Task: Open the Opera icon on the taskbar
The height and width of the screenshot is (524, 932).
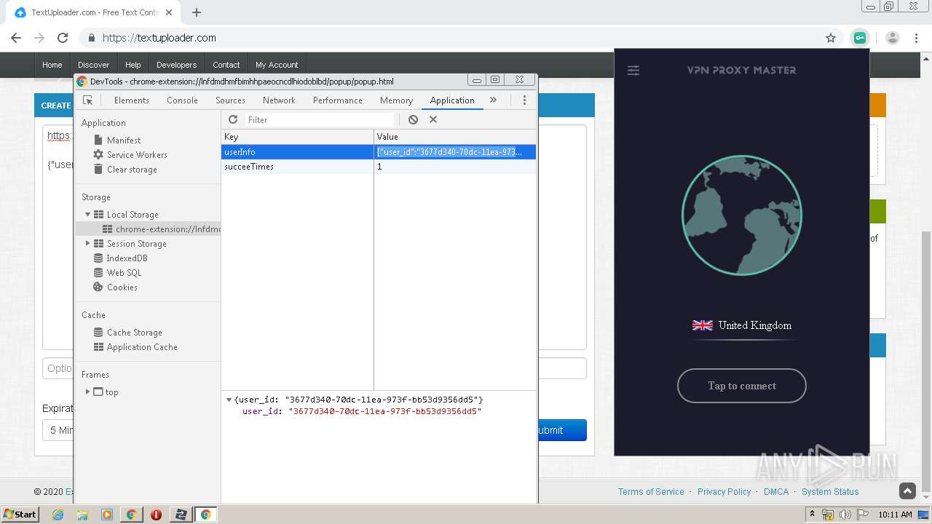Action: point(156,515)
